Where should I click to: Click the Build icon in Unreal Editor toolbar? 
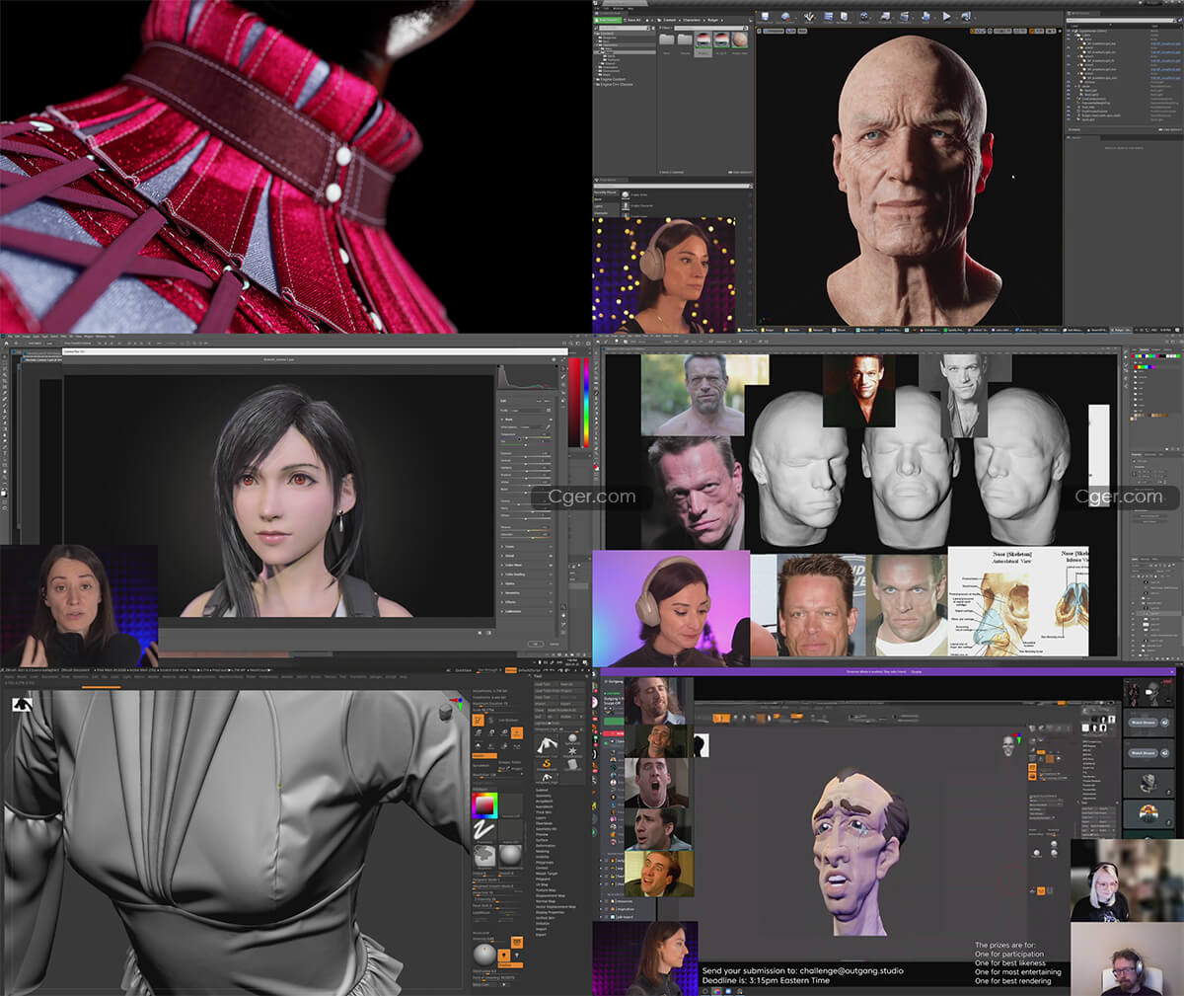point(926,17)
